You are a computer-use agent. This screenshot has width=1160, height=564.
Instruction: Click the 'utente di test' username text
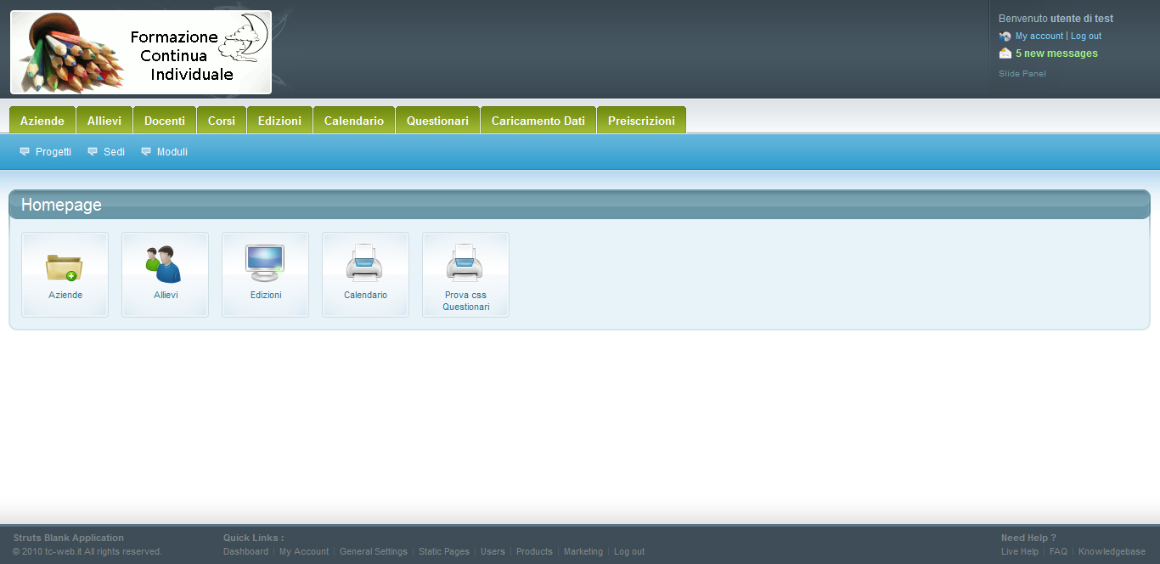(x=1082, y=19)
